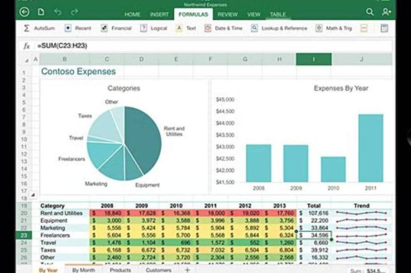
Task: Open Recent functions list
Action: (x=78, y=28)
